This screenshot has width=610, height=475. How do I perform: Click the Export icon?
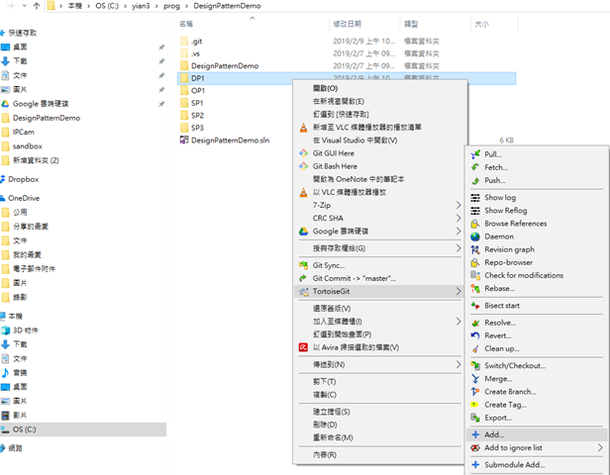[475, 418]
